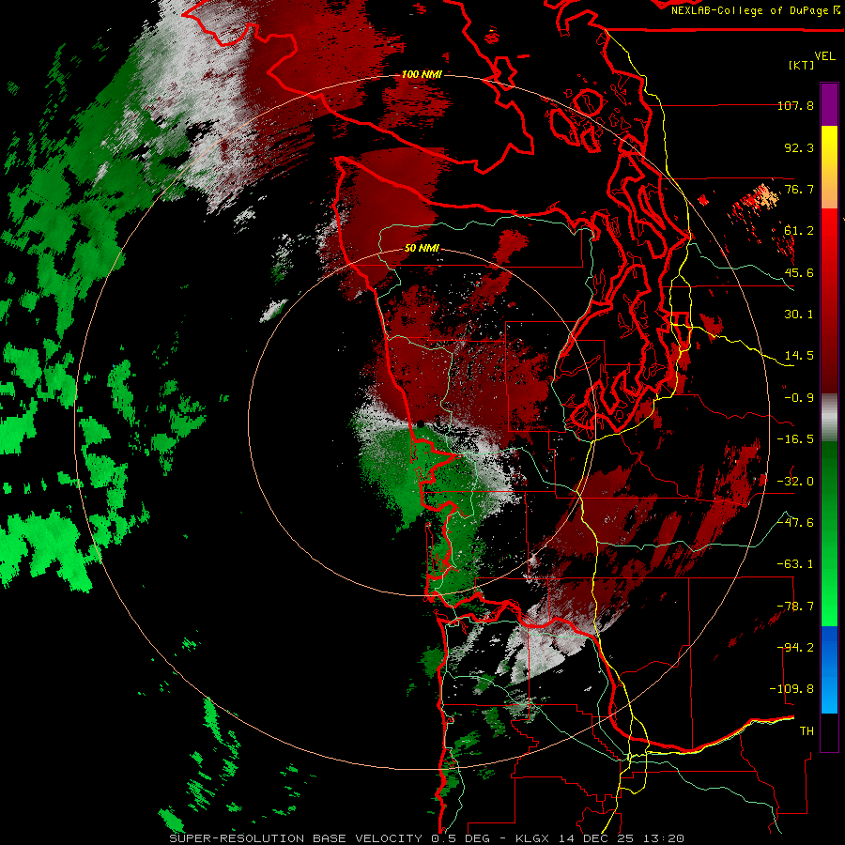
Task: Click the product caption text at bottom
Action: pyautogui.click(x=427, y=838)
